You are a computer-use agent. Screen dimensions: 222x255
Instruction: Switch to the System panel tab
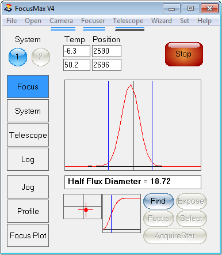pyautogui.click(x=28, y=111)
